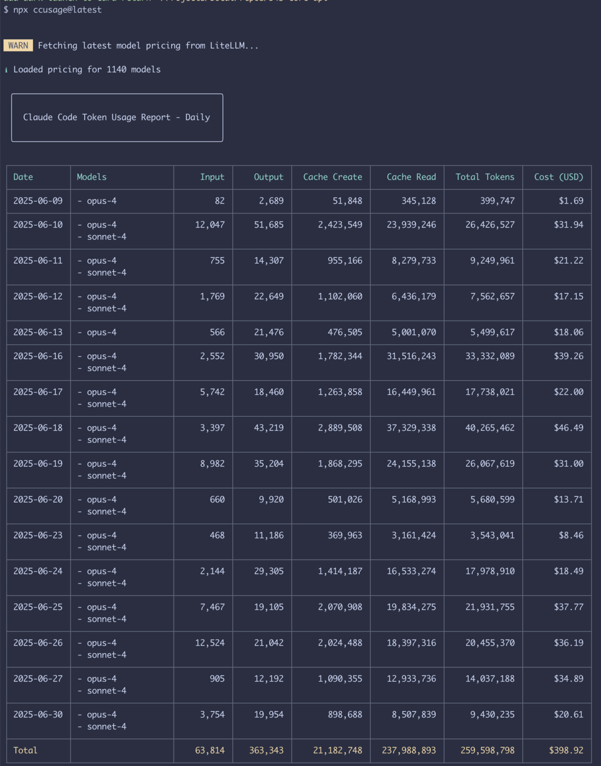Click the $17.15 cost value
Viewport: 601px width, 766px height.
pyautogui.click(x=569, y=296)
